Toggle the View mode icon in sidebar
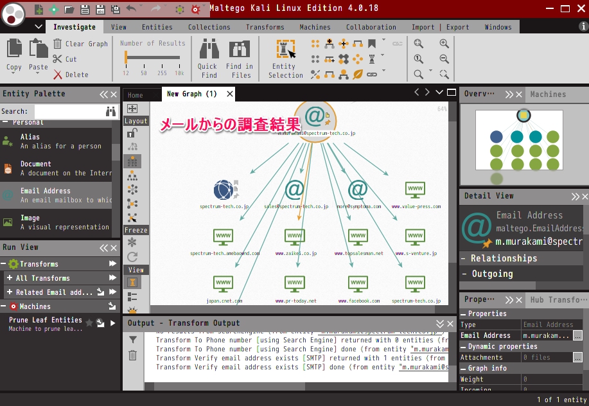Image resolution: width=589 pixels, height=406 pixels. tap(132, 282)
